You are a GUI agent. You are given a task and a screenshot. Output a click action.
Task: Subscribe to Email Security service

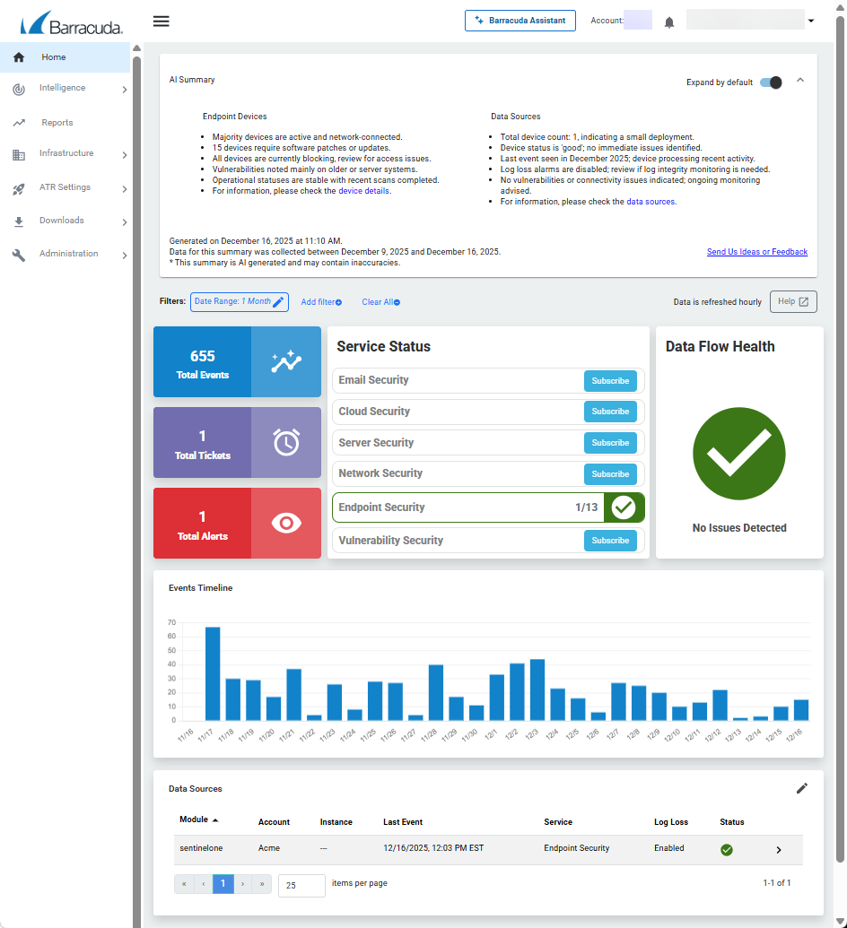coord(610,380)
